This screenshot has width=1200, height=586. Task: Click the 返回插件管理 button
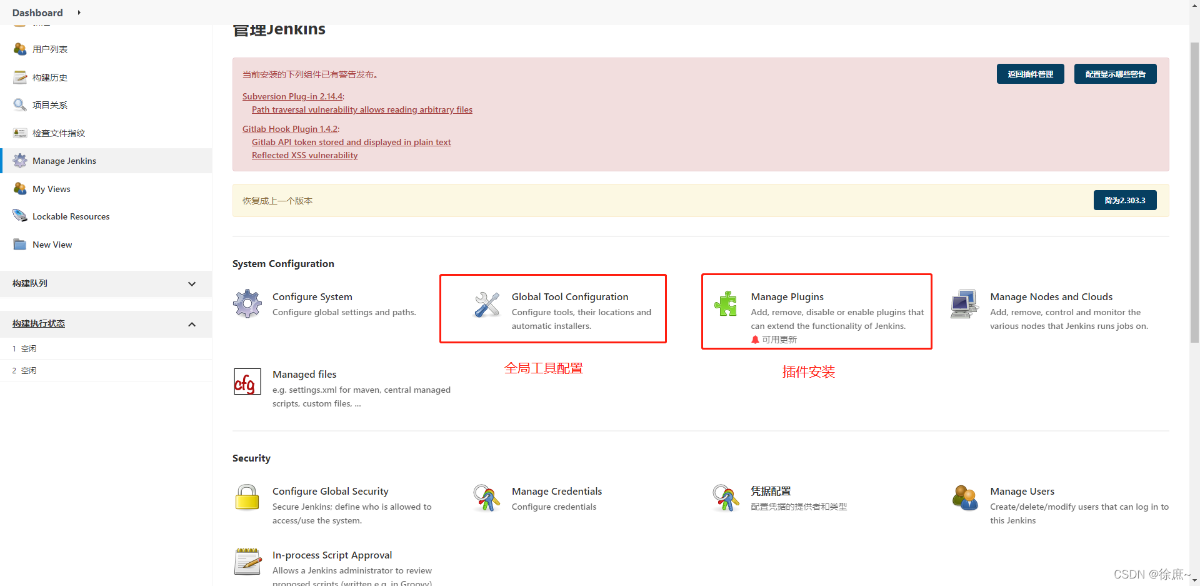tap(1030, 74)
